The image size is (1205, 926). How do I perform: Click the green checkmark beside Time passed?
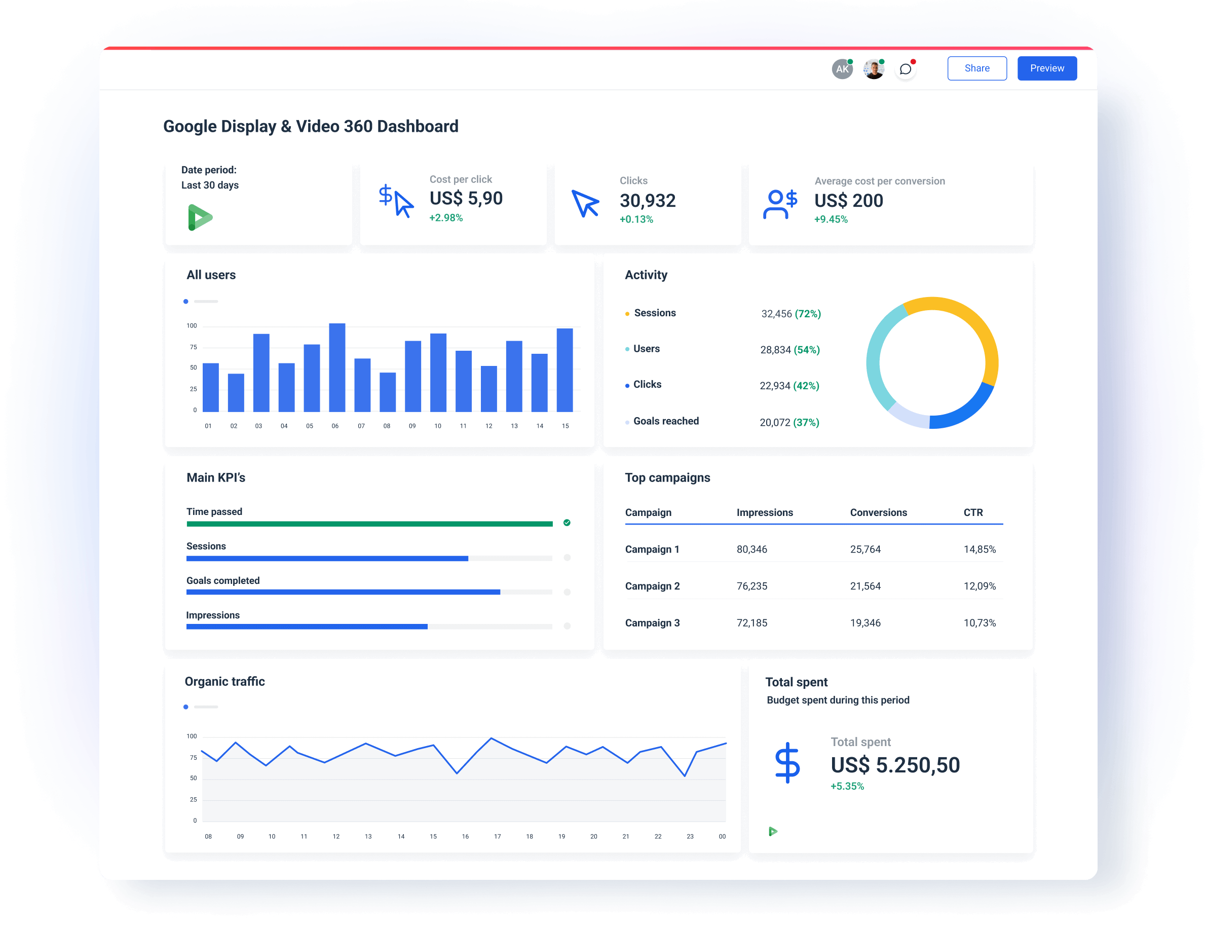pos(567,523)
